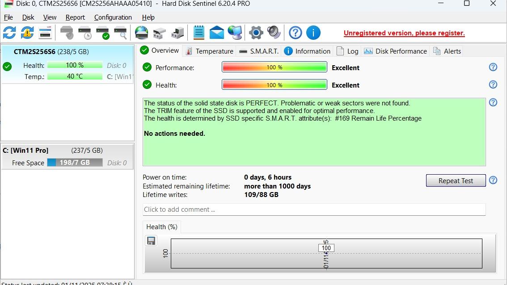Viewport: 507px width, 285px height.
Task: Click help icon next to Performance bar
Action: coord(493,67)
